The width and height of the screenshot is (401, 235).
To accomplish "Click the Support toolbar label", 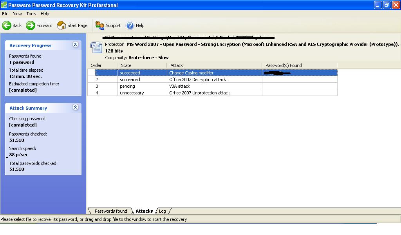I will [113, 25].
